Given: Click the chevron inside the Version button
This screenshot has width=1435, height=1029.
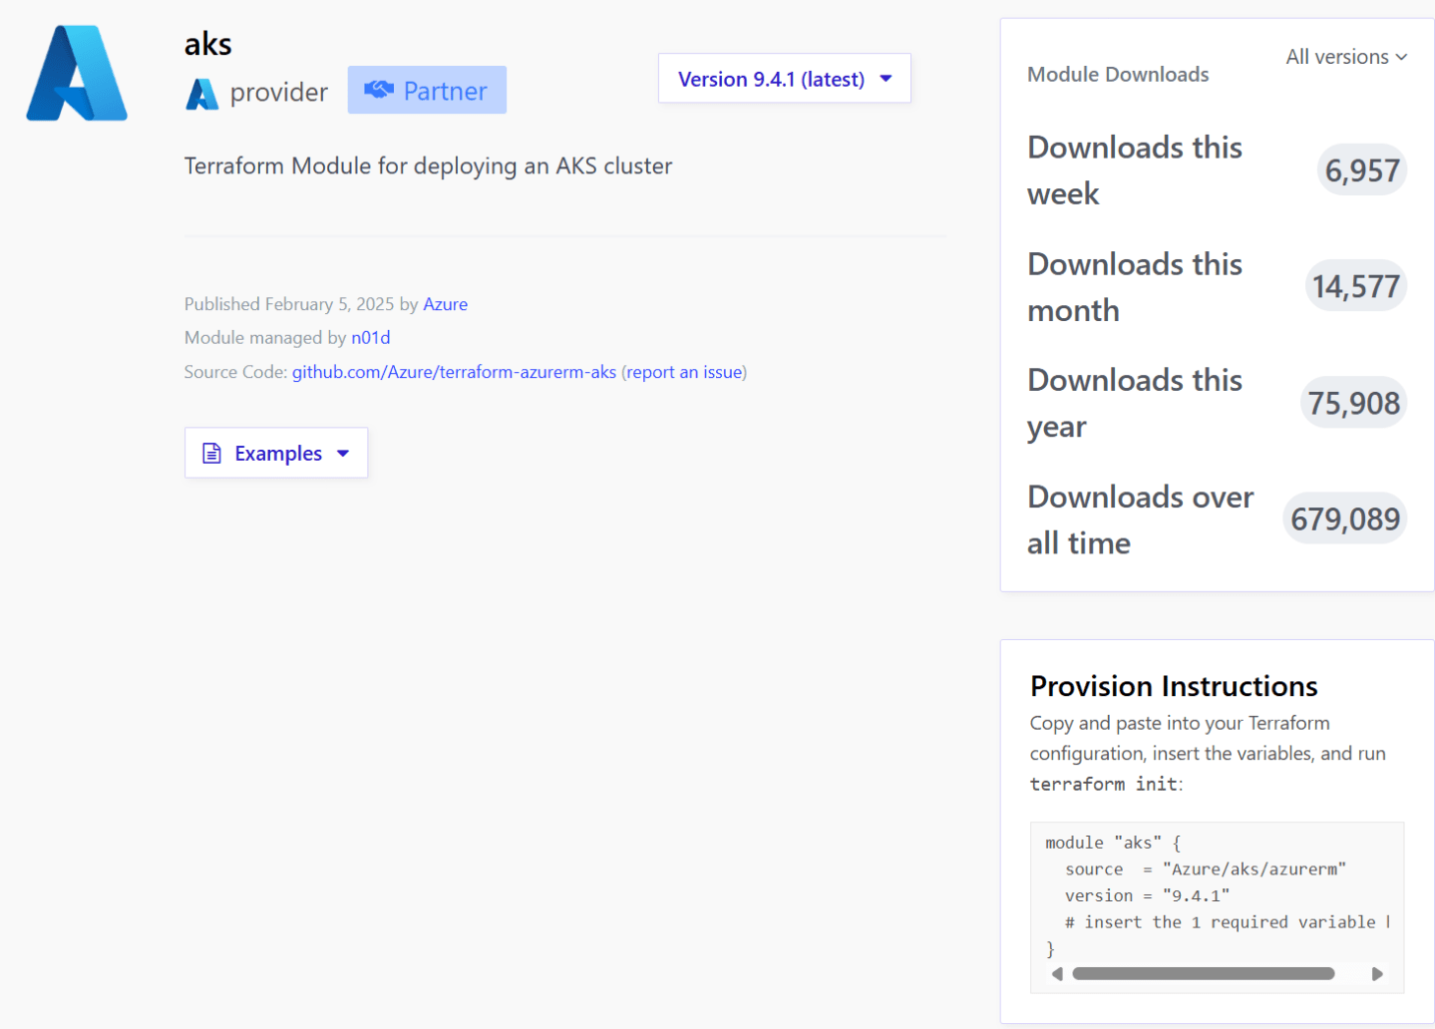Looking at the screenshot, I should (x=886, y=79).
